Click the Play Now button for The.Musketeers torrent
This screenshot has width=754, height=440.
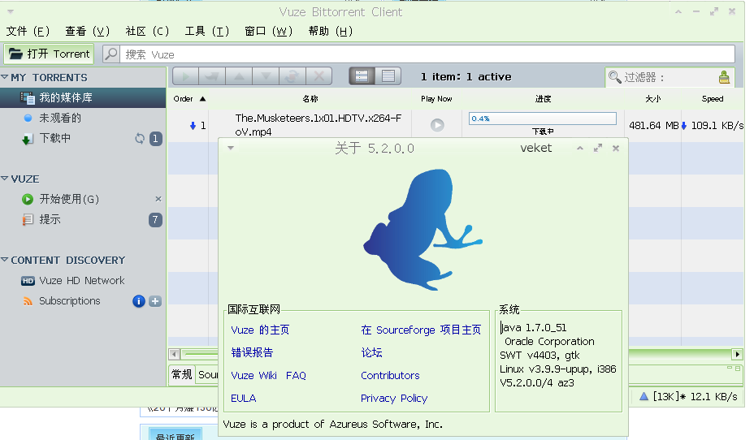click(437, 125)
